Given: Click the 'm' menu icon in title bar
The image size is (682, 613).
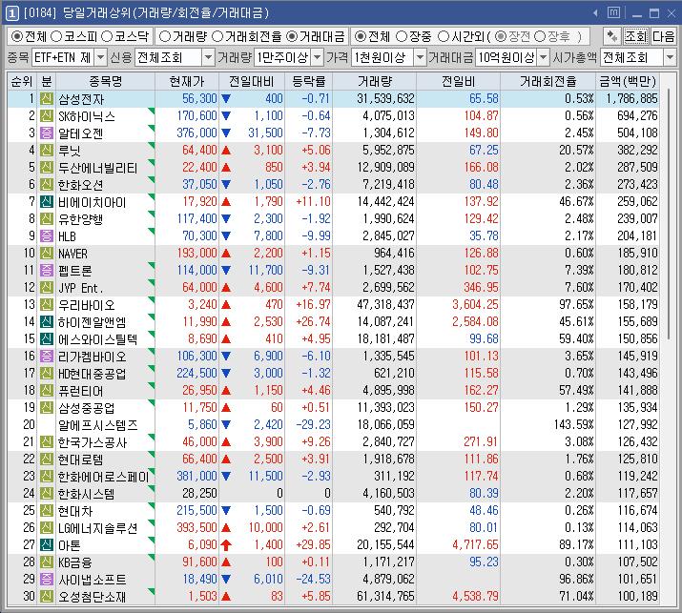Looking at the screenshot, I should coord(613,12).
